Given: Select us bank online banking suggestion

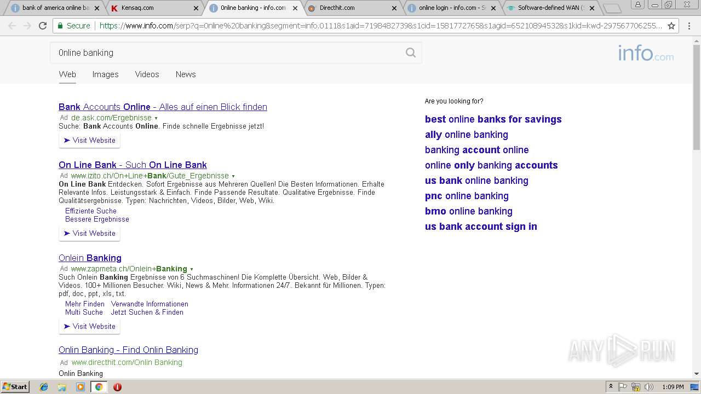Looking at the screenshot, I should [476, 181].
